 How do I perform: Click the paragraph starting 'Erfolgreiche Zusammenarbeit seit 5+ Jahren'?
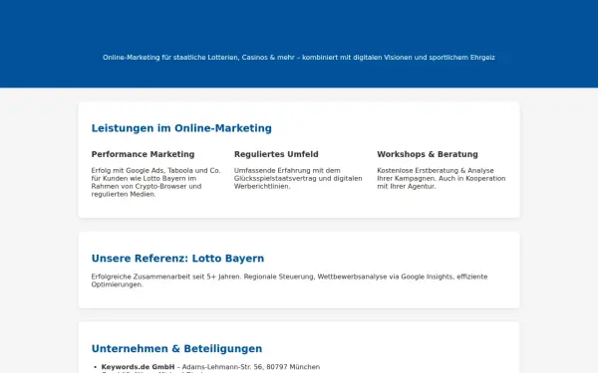(x=289, y=280)
